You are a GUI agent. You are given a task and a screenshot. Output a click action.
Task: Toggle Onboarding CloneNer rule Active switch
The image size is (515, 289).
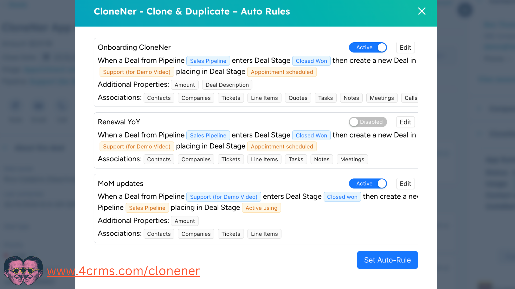coord(368,47)
